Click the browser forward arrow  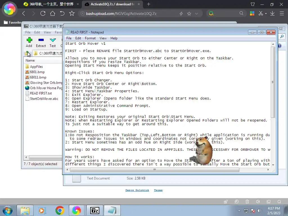pos(33,13)
